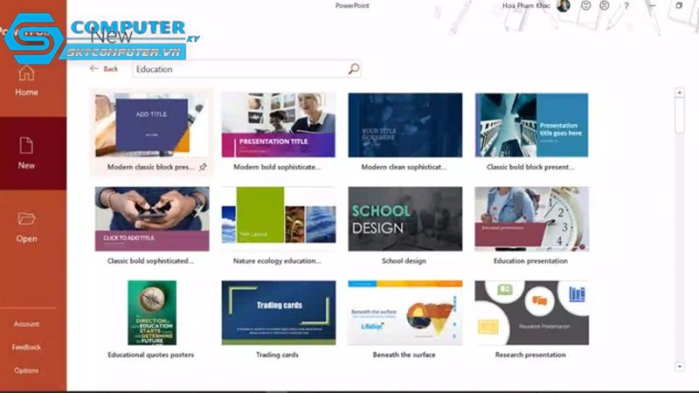Screen dimensions: 699x393
Task: Click the scrollbar down arrow
Action: (x=680, y=366)
